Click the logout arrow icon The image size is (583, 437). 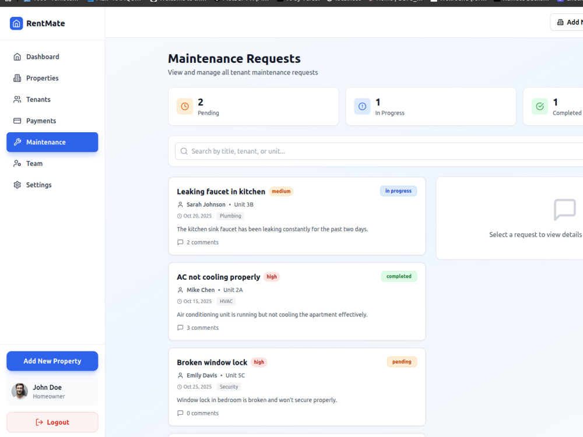click(x=39, y=422)
